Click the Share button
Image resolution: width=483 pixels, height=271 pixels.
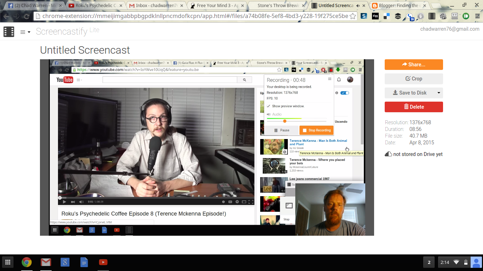[x=414, y=65]
